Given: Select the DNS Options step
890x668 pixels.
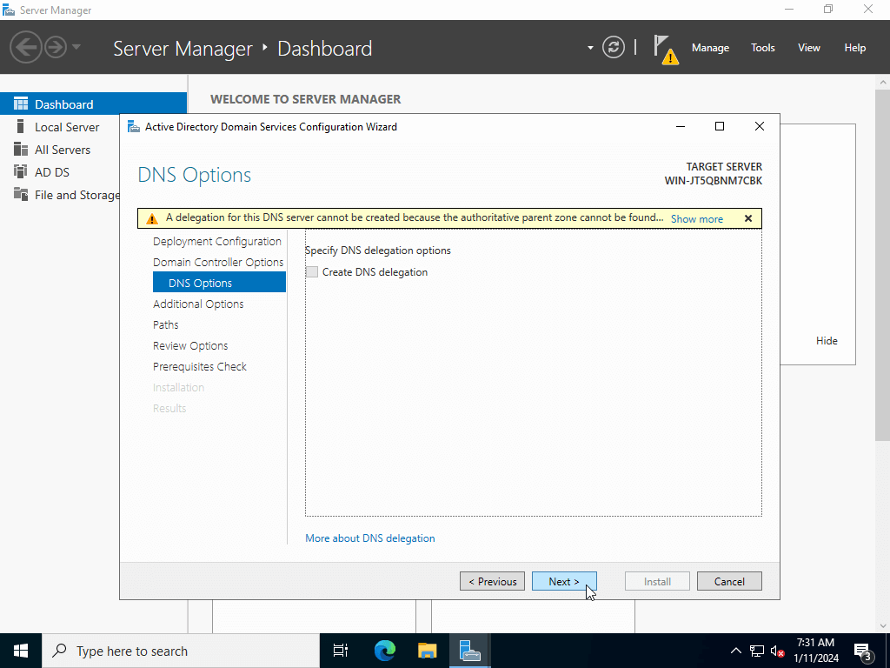Looking at the screenshot, I should pos(219,283).
